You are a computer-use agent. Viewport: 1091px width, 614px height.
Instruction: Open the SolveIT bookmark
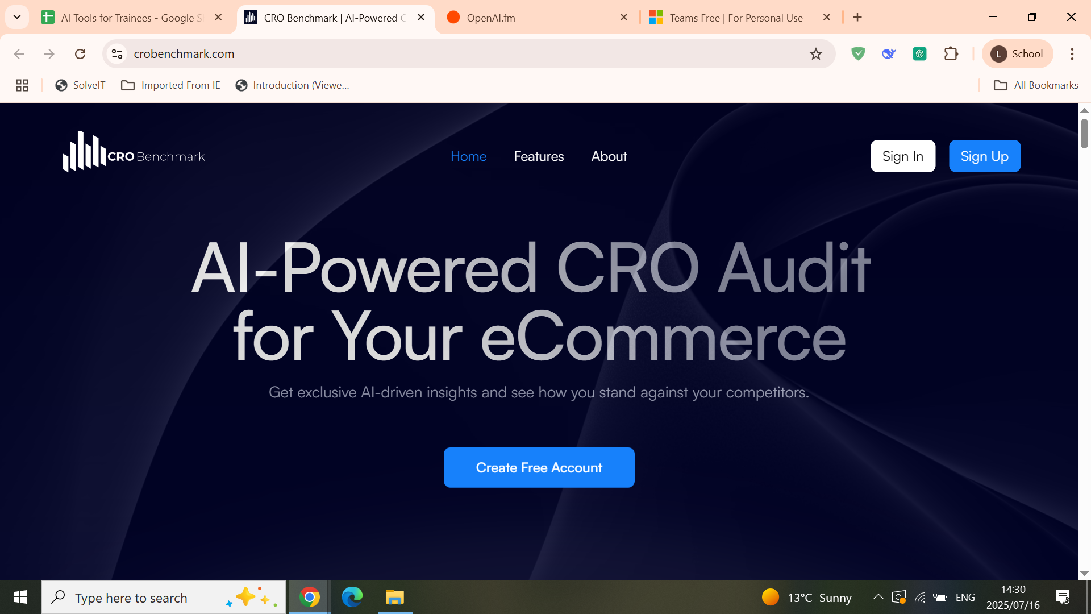pos(81,85)
